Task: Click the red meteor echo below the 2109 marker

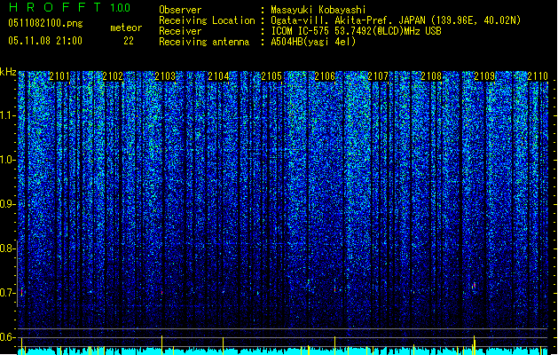Action: click(474, 285)
